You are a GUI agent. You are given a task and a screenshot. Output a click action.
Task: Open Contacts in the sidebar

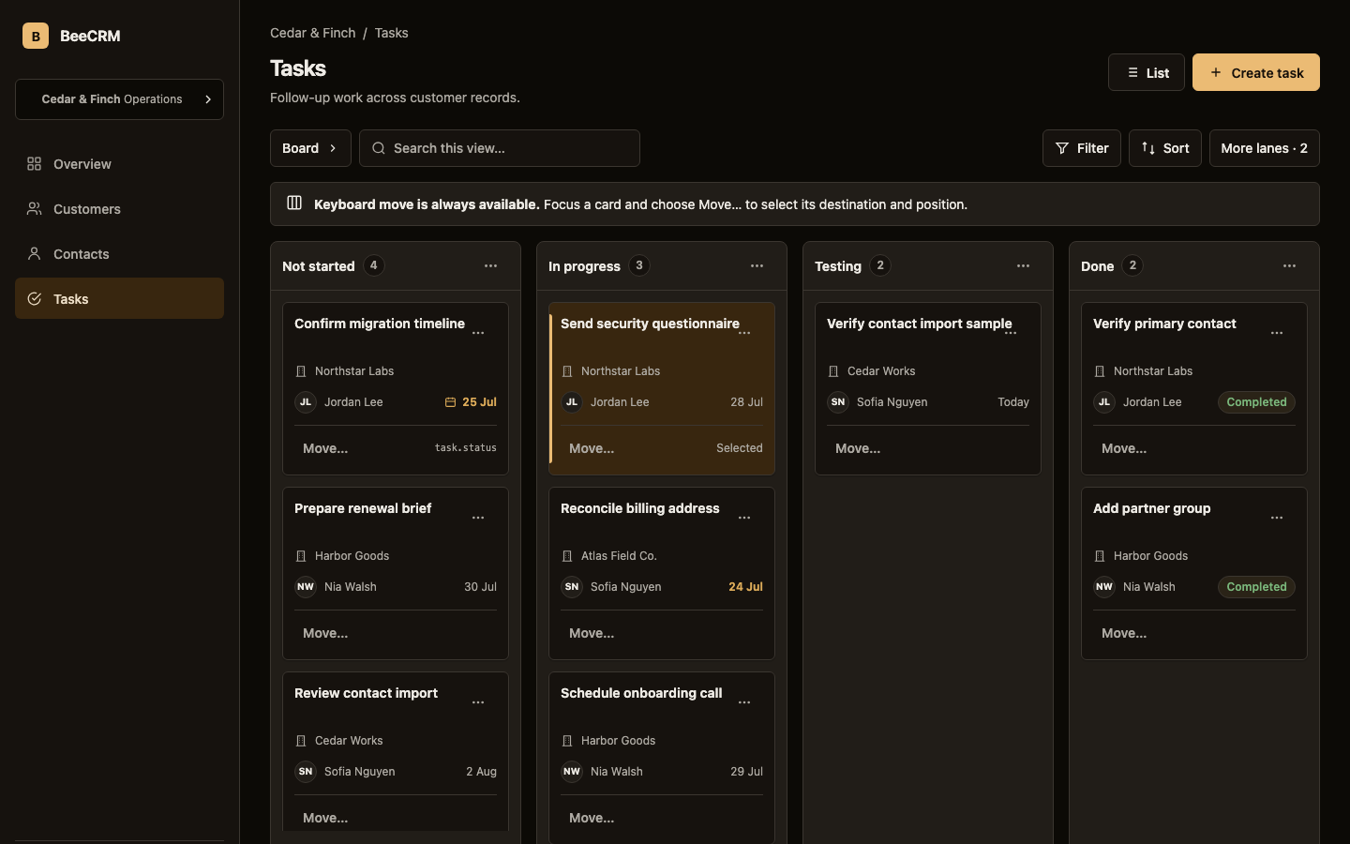(119, 254)
